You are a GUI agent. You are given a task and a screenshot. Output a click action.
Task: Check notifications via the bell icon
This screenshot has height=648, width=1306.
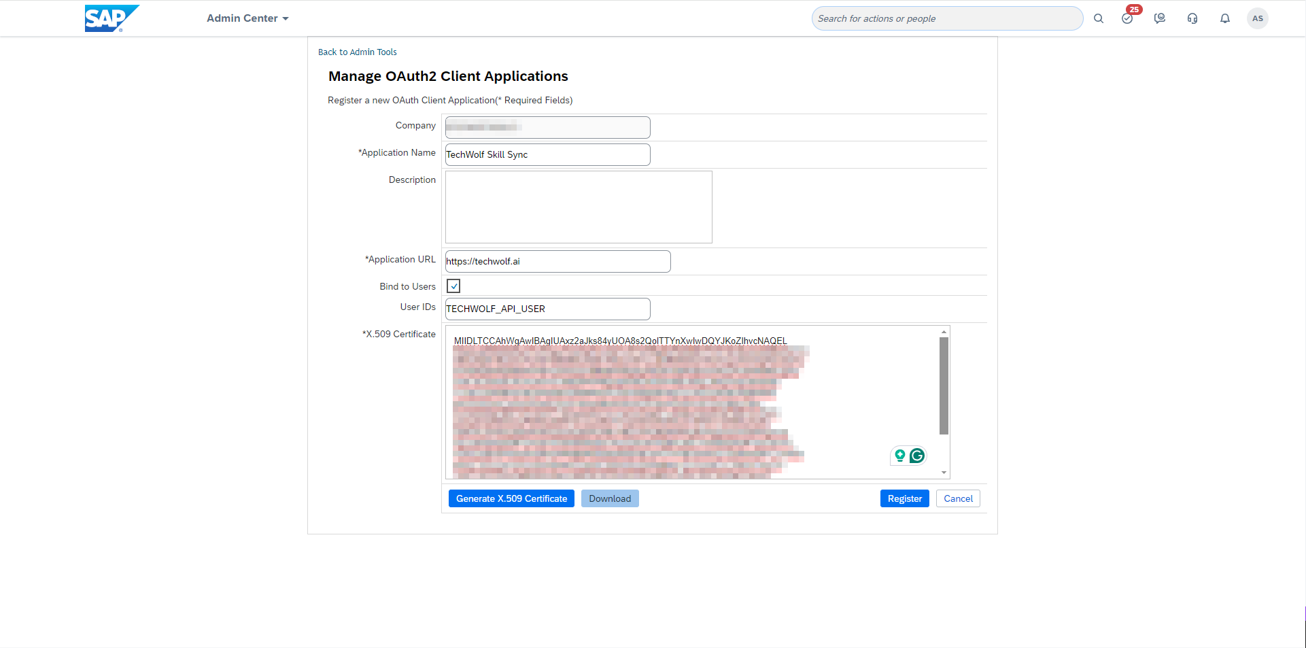(1224, 18)
